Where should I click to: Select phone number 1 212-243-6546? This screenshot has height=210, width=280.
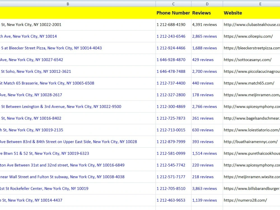[x=171, y=36]
